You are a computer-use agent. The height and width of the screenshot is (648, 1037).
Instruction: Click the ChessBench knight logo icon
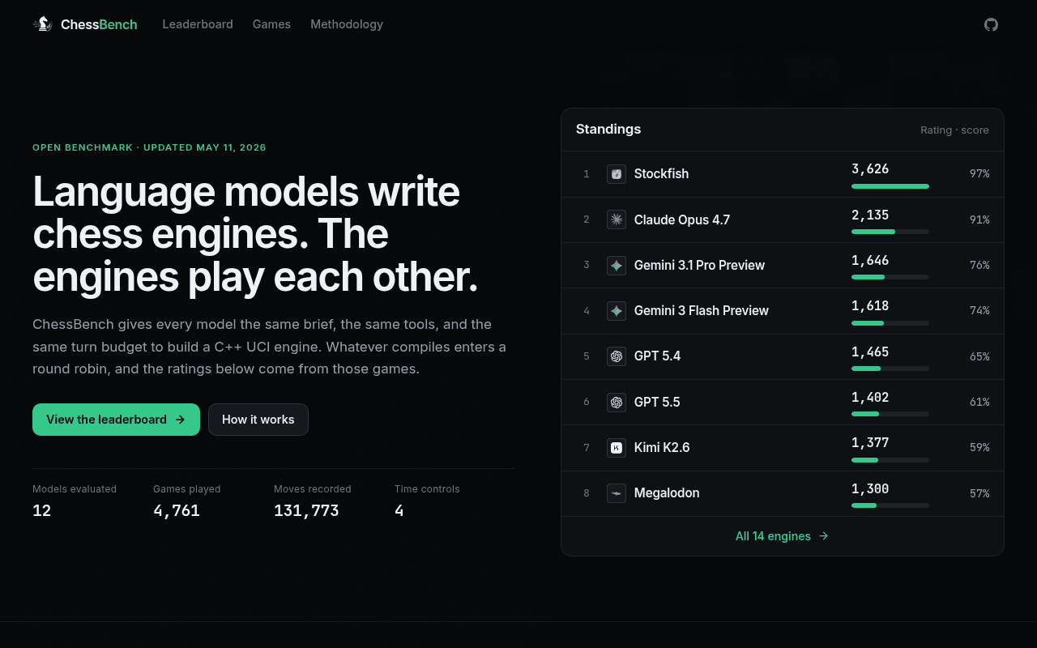[x=43, y=24]
